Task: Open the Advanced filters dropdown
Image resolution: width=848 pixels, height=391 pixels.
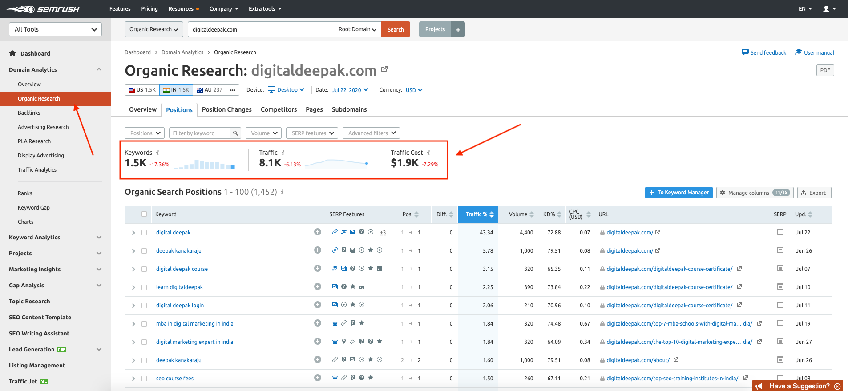Action: pos(371,133)
